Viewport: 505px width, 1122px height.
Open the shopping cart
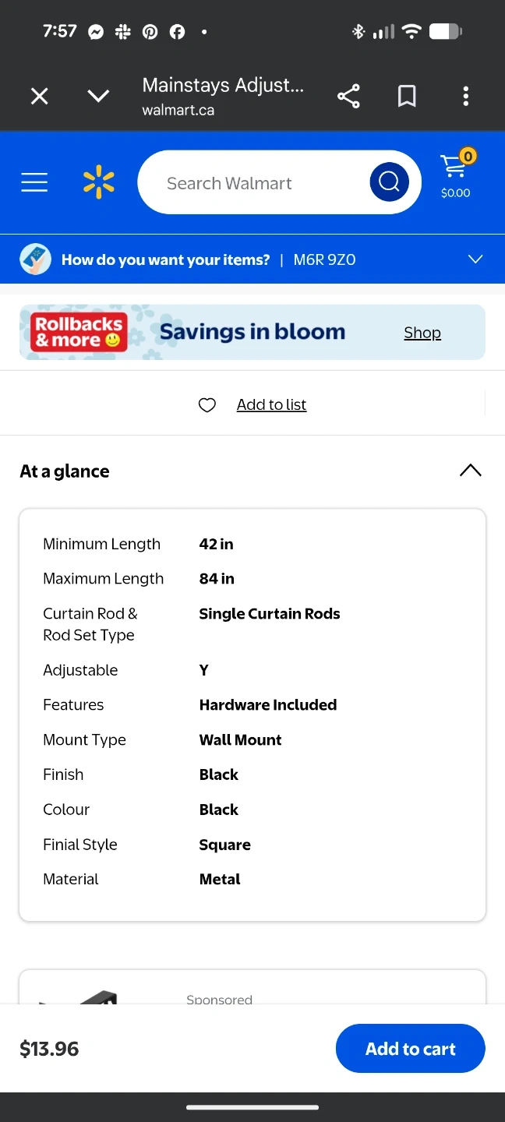click(455, 176)
